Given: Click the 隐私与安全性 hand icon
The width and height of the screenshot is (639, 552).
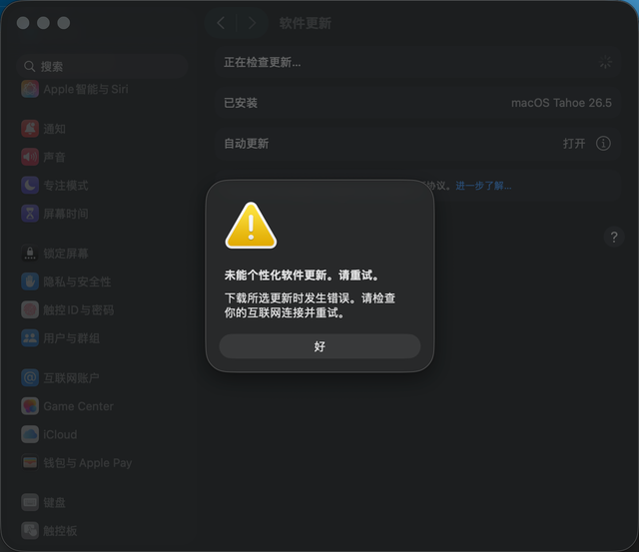Looking at the screenshot, I should (30, 281).
